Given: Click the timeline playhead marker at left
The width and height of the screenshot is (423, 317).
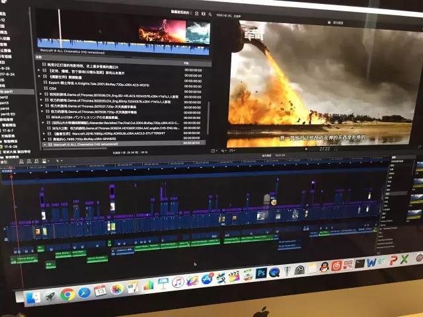Looking at the screenshot, I should coord(11,176).
